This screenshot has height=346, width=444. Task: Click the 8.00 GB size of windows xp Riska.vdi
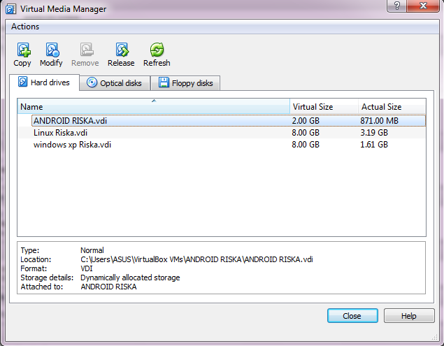306,145
